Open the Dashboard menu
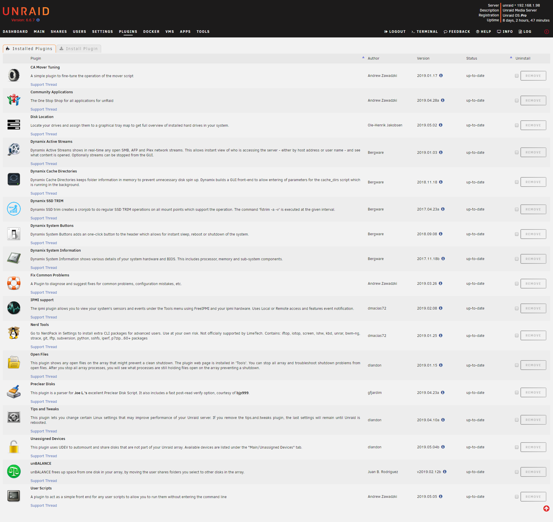The width and height of the screenshot is (553, 522). tap(15, 32)
